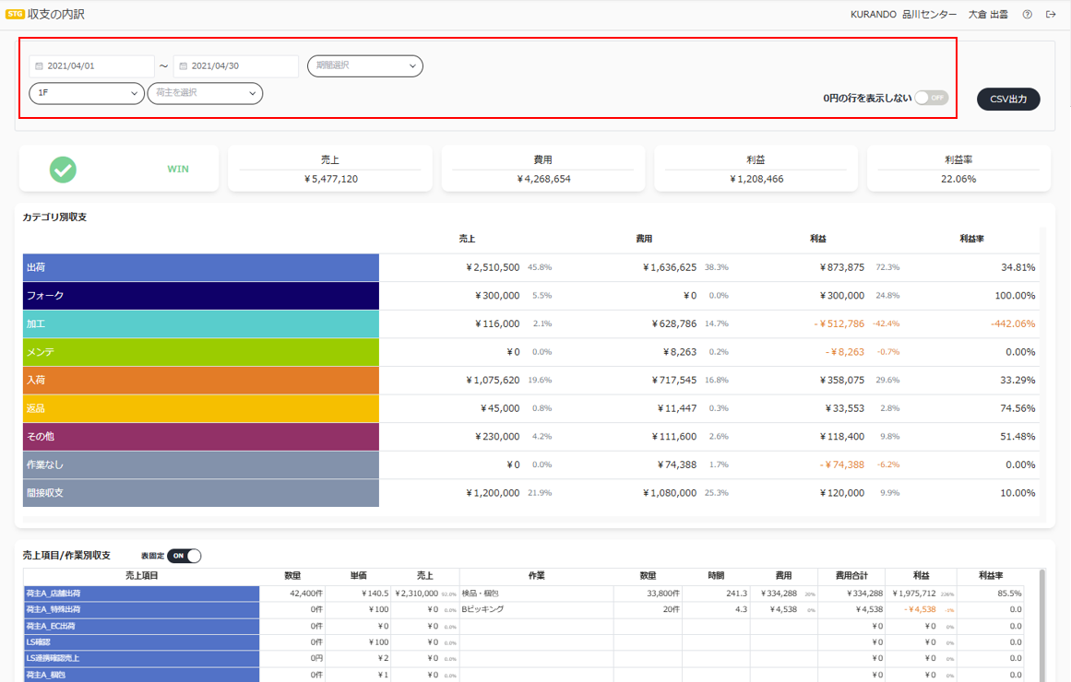The width and height of the screenshot is (1071, 682).
Task: Click the green WIN checkmark icon
Action: (63, 170)
